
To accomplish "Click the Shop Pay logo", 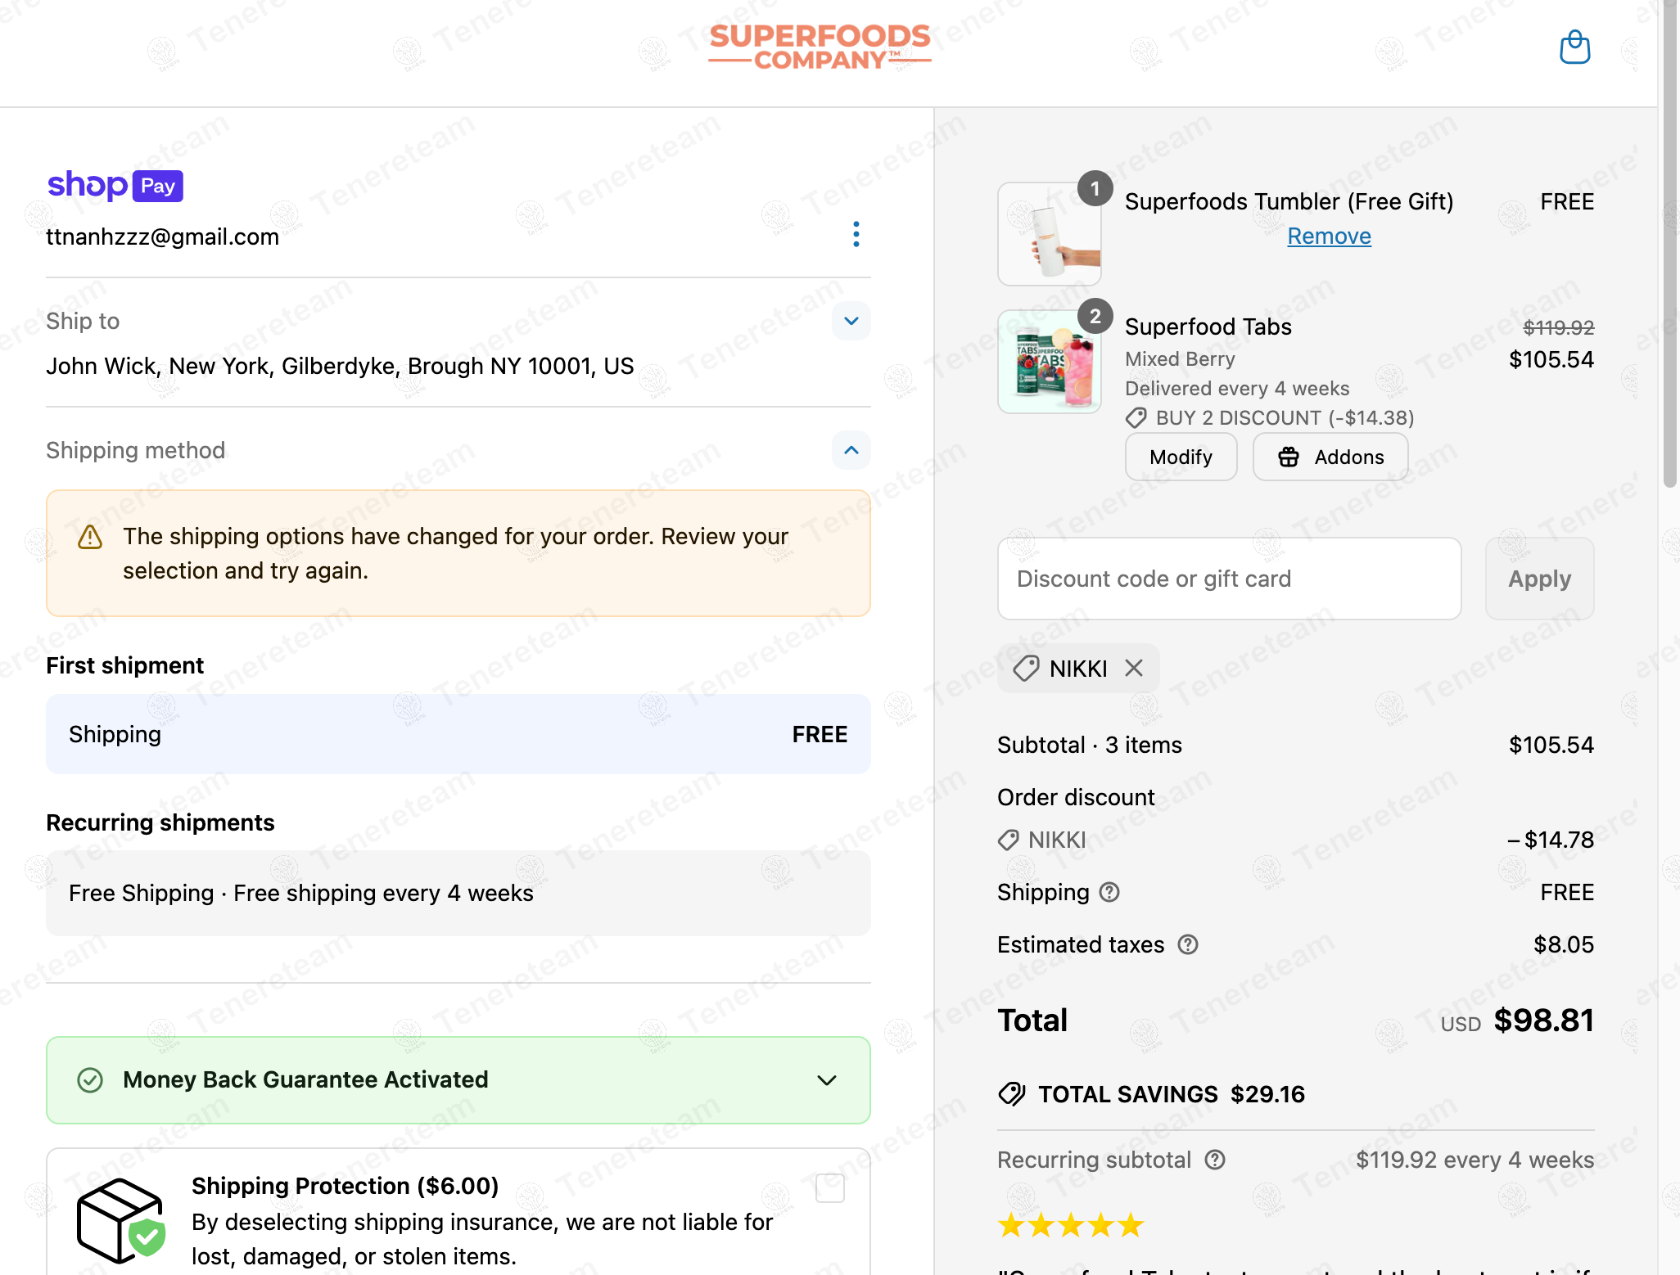I will 115,186.
